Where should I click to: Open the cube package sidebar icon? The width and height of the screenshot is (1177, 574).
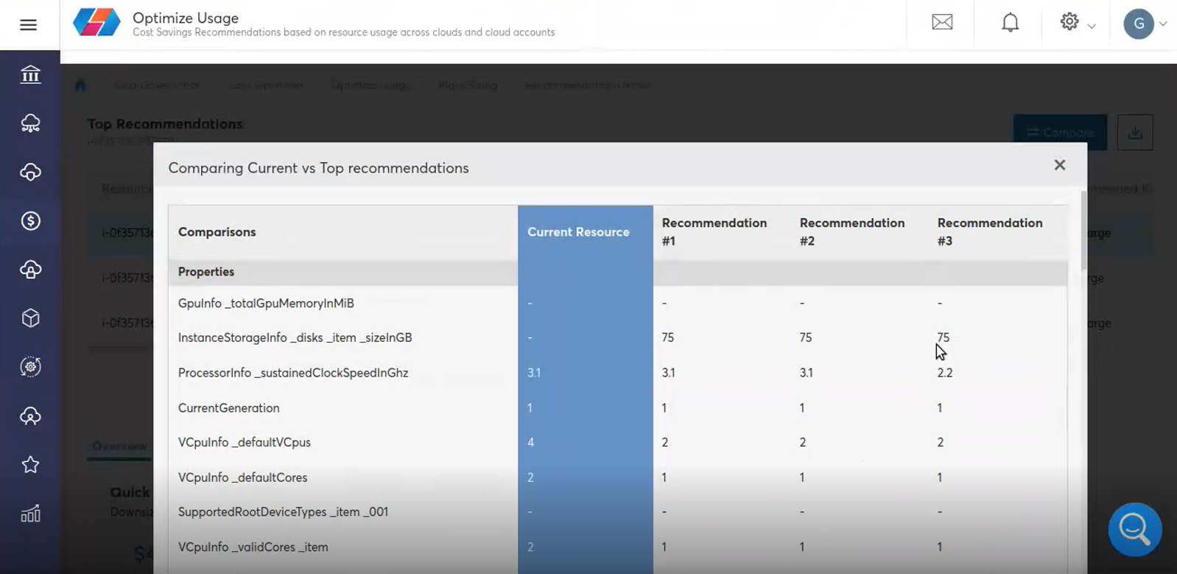coord(30,318)
